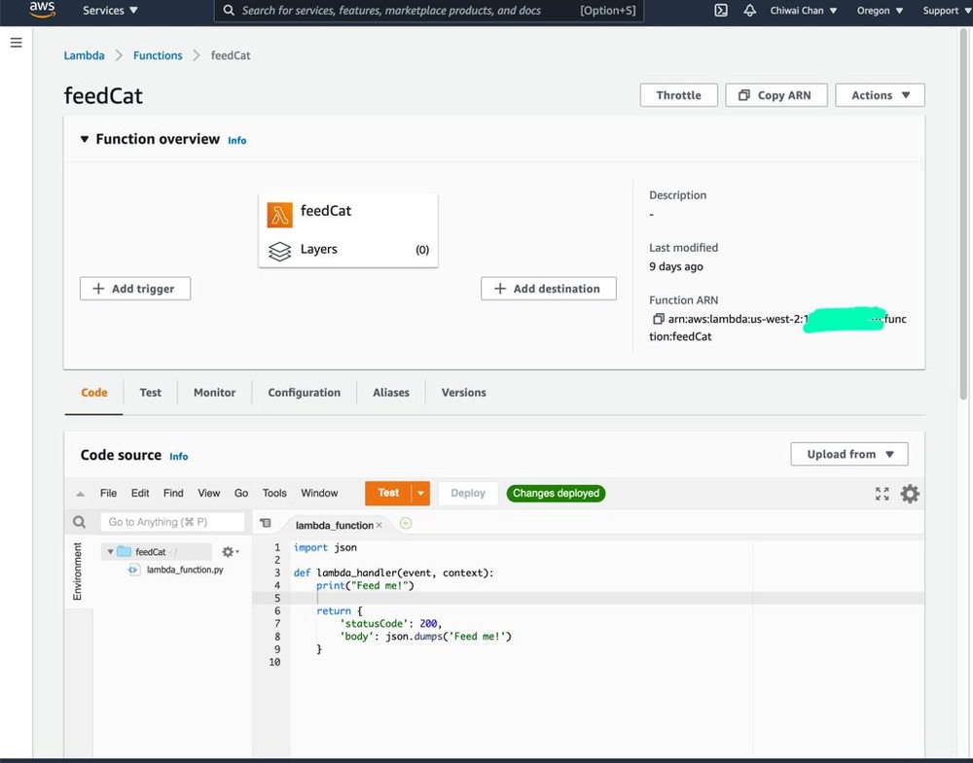Open the editor Edit menu
The width and height of the screenshot is (973, 763).
click(139, 493)
